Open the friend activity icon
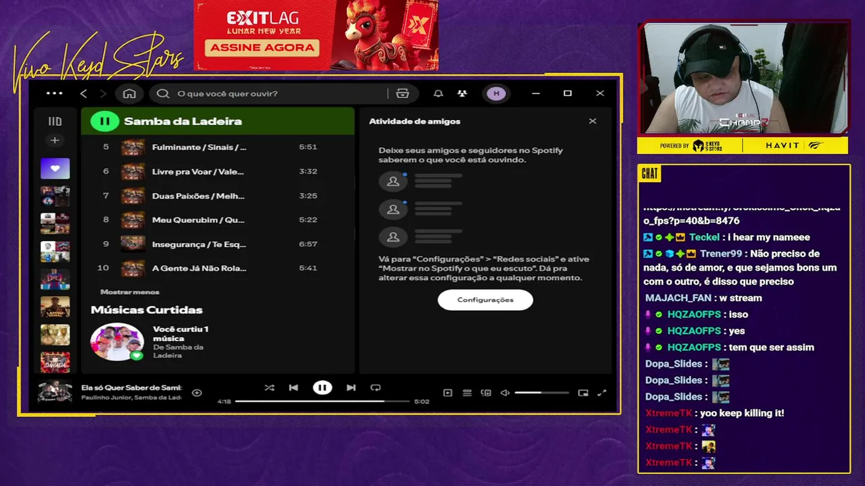 point(462,94)
